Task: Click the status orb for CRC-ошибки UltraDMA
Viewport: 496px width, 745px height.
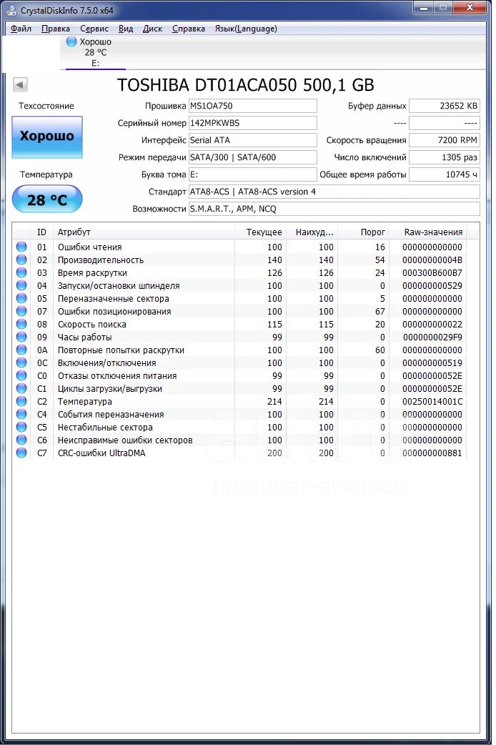Action: (x=21, y=453)
